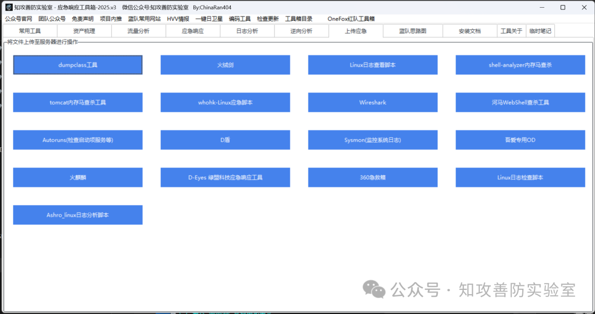Open the 蓝队常用网站 menu
The image size is (595, 314).
pos(144,19)
